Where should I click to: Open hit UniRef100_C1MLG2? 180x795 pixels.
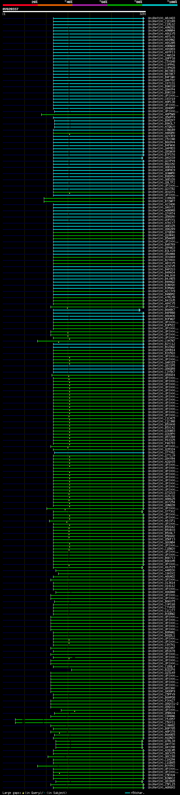161,24
